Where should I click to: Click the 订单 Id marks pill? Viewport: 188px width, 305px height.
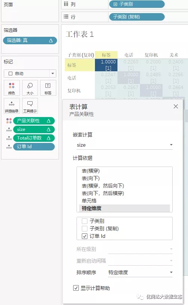pos(34,147)
